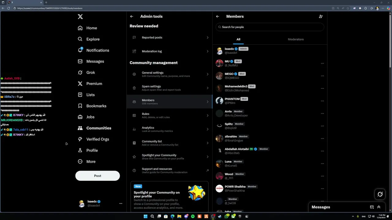The image size is (392, 220).
Task: Open Windows Start menu
Action: [x=145, y=216]
